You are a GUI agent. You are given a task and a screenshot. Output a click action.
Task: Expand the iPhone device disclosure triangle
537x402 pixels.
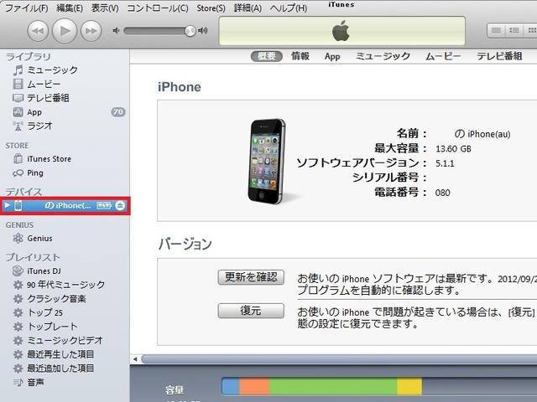(8, 205)
